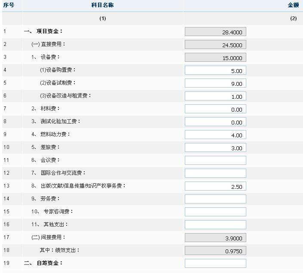Select the 2、材料费 label
303x273 pixels.
tap(46, 109)
